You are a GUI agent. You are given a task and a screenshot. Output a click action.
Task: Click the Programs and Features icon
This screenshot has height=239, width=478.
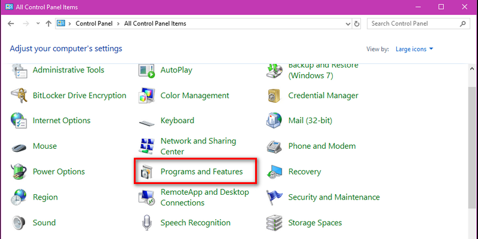(x=145, y=171)
